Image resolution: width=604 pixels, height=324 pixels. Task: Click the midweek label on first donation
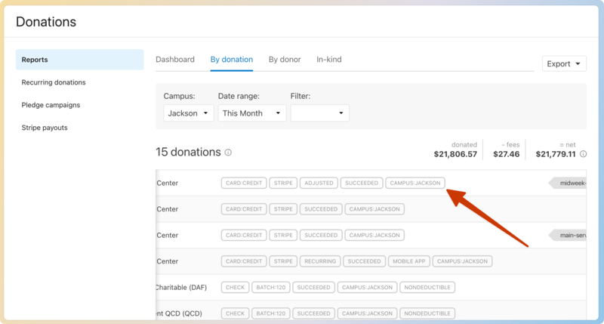(x=570, y=183)
